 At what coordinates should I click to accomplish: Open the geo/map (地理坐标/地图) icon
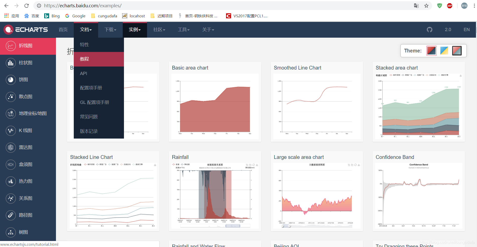pos(11,114)
